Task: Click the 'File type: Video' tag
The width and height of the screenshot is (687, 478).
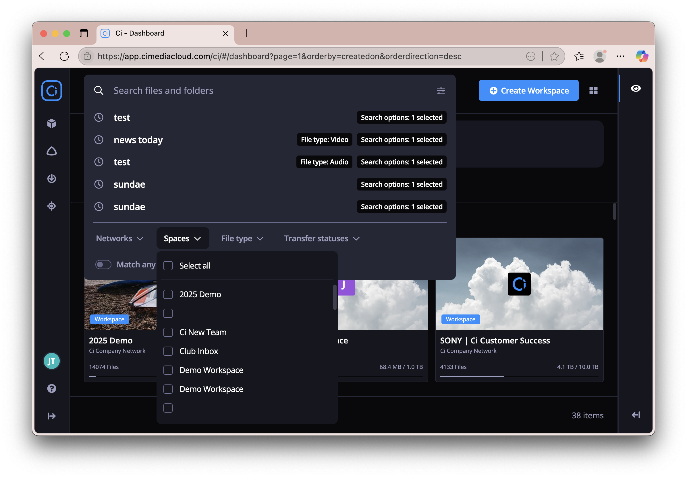Action: [324, 140]
